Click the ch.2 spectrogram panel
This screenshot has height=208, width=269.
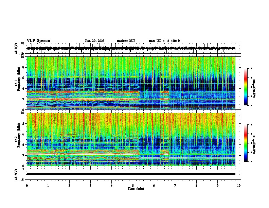click(131, 139)
